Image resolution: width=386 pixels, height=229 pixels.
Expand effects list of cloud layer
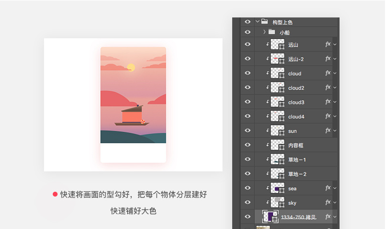[335, 73]
